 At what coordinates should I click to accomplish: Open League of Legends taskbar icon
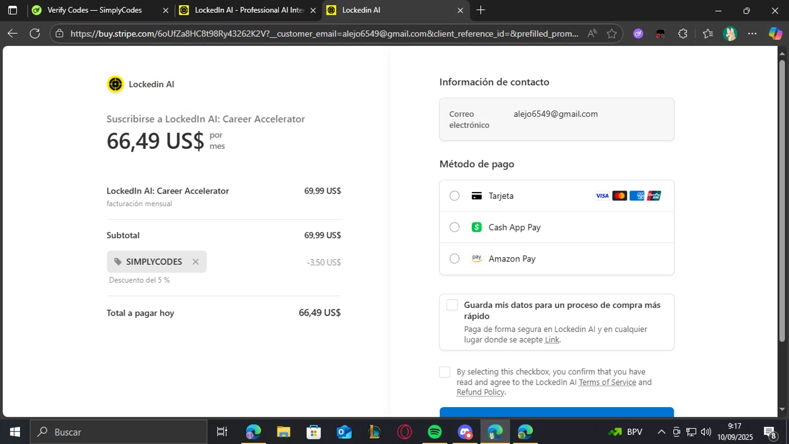click(375, 432)
